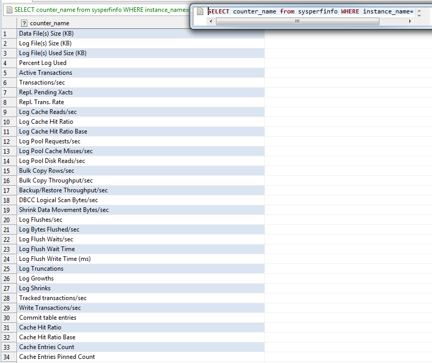Select the 'Log File(s) Size (KB)' cell
The image size is (432, 363).
(141, 43)
